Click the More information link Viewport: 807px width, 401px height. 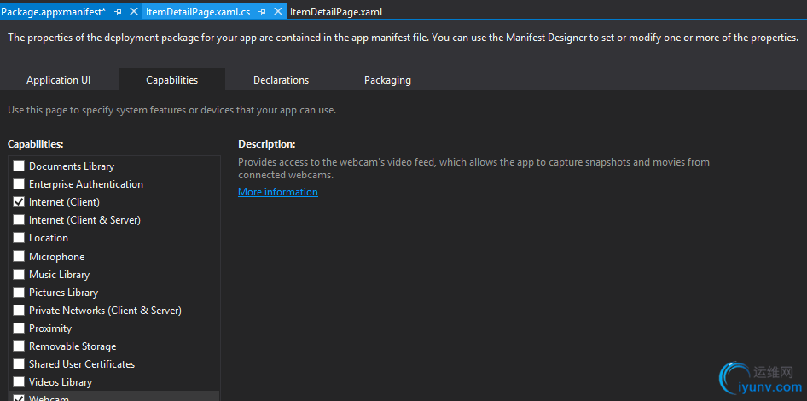click(278, 192)
